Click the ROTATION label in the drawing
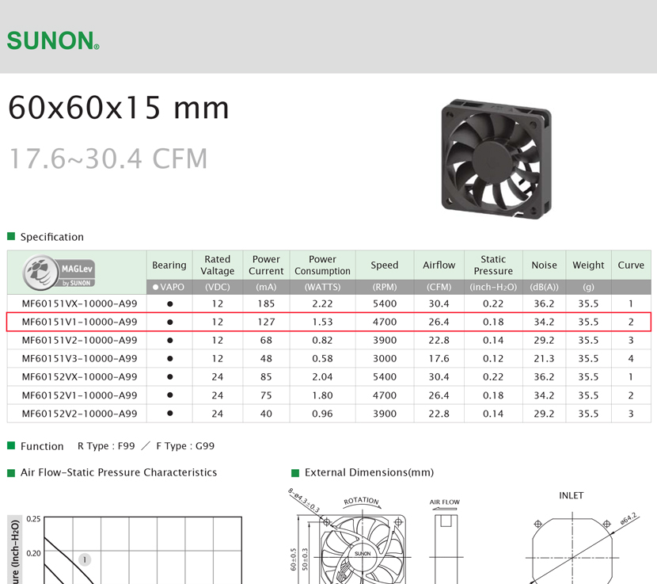 coord(362,501)
